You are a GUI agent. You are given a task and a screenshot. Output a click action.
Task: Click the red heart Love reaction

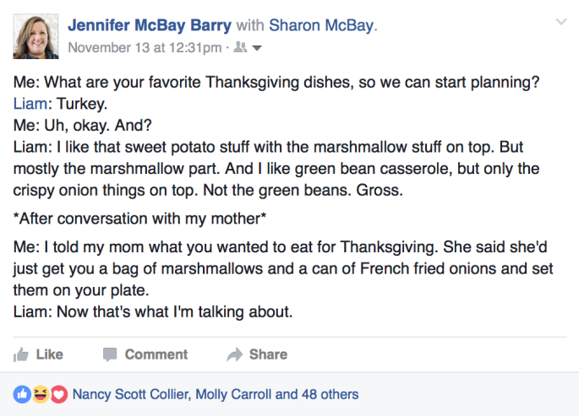(58, 394)
